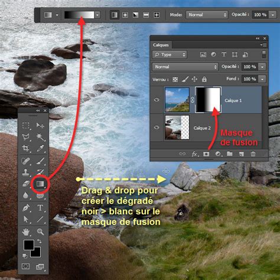Select the Calque 1 layer mask thumbnail

click(208, 100)
